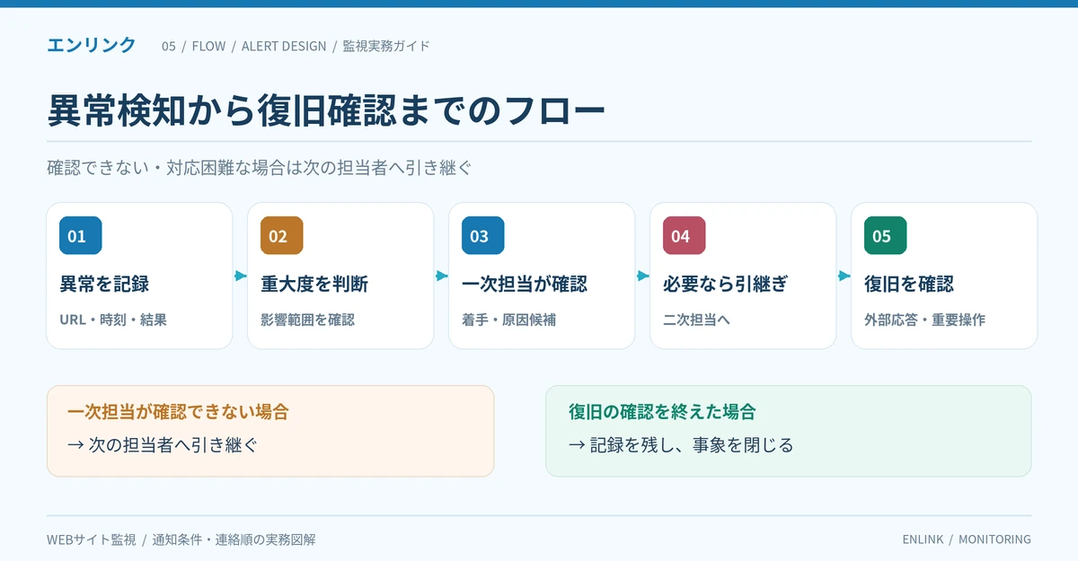Click the arrow between steps 03 and 04

pyautogui.click(x=642, y=276)
